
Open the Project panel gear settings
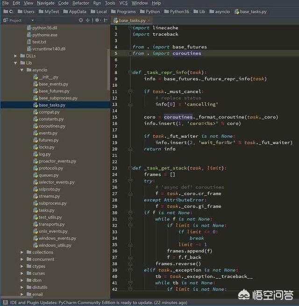pos(98,20)
